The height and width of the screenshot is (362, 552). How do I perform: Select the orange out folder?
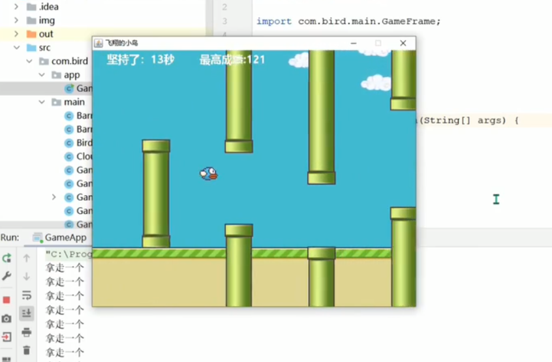[x=40, y=34]
